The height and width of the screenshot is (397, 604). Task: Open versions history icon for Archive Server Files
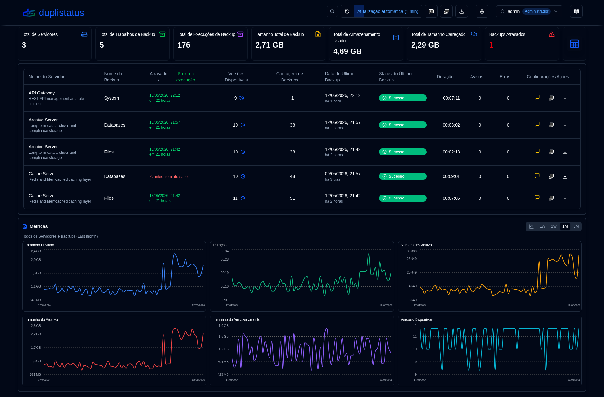pyautogui.click(x=243, y=152)
